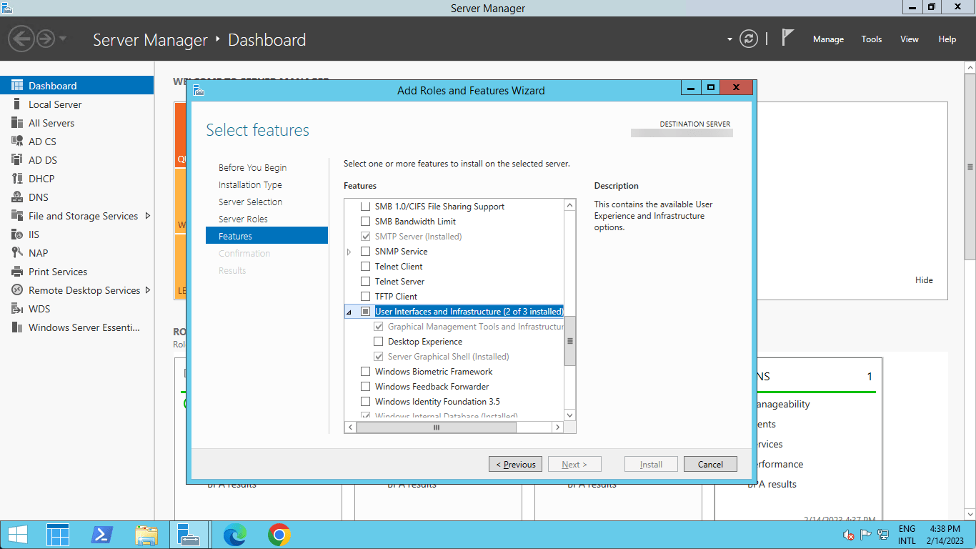Check SMB 1.0/CIFS File Sharing Support
Image resolution: width=976 pixels, height=549 pixels.
366,207
